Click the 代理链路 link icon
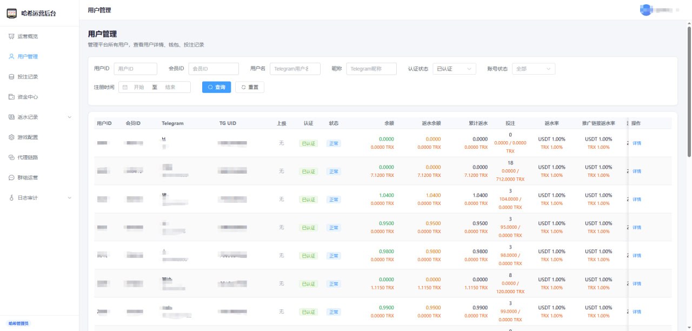 click(11, 157)
